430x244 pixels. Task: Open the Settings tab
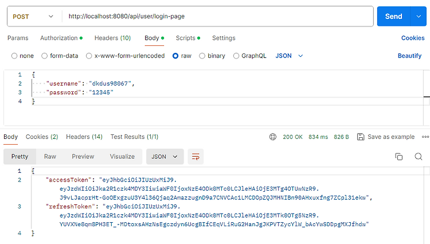point(224,38)
